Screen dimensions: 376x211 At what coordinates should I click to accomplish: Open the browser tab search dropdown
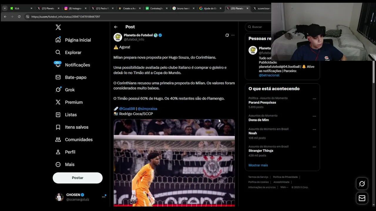tap(5, 8)
